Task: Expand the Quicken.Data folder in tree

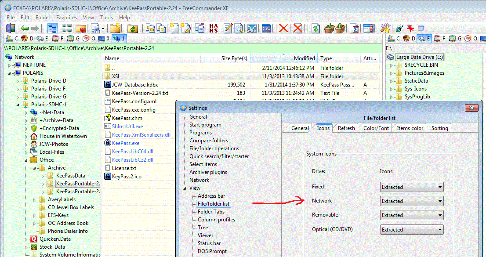Action: coord(26,239)
